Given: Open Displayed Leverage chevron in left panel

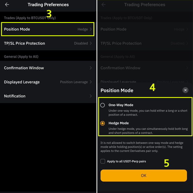Looking at the screenshot, I should [x=91, y=82].
